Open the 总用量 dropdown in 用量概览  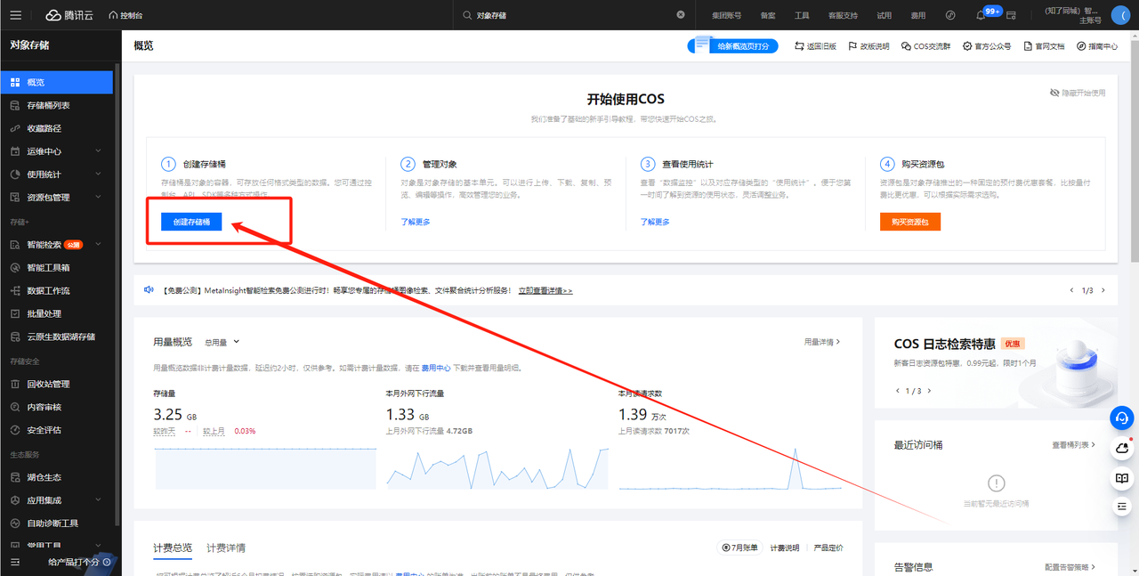220,341
